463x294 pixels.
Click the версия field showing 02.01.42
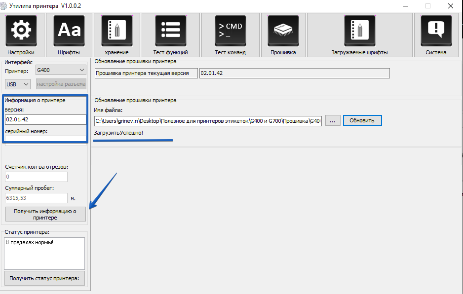[45, 119]
